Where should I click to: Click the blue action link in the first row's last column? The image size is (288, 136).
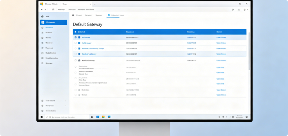221,37
